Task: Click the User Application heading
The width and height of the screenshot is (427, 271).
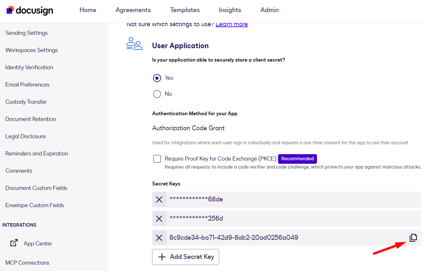Action: (x=180, y=46)
